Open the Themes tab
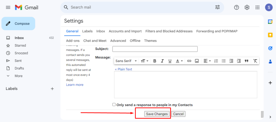This screenshot has height=122, width=276. coord(150,41)
